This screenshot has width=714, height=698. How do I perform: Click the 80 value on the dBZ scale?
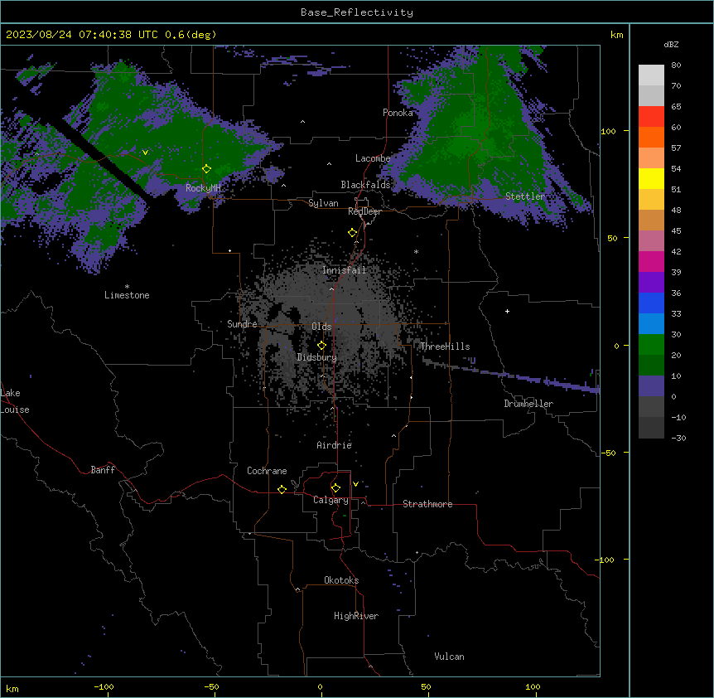point(676,65)
